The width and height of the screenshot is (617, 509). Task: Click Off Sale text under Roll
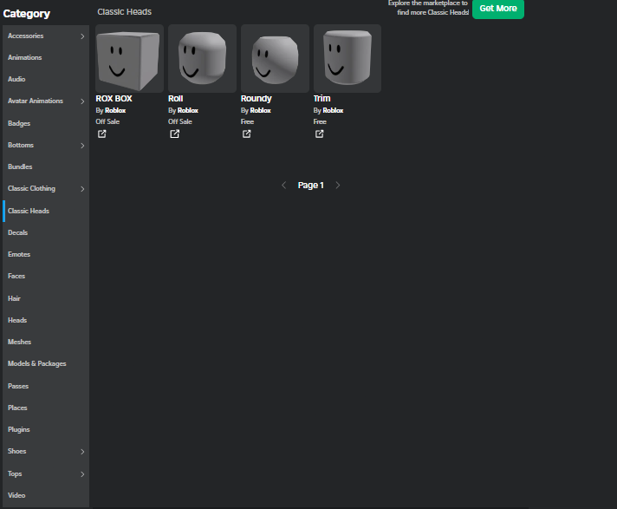180,121
